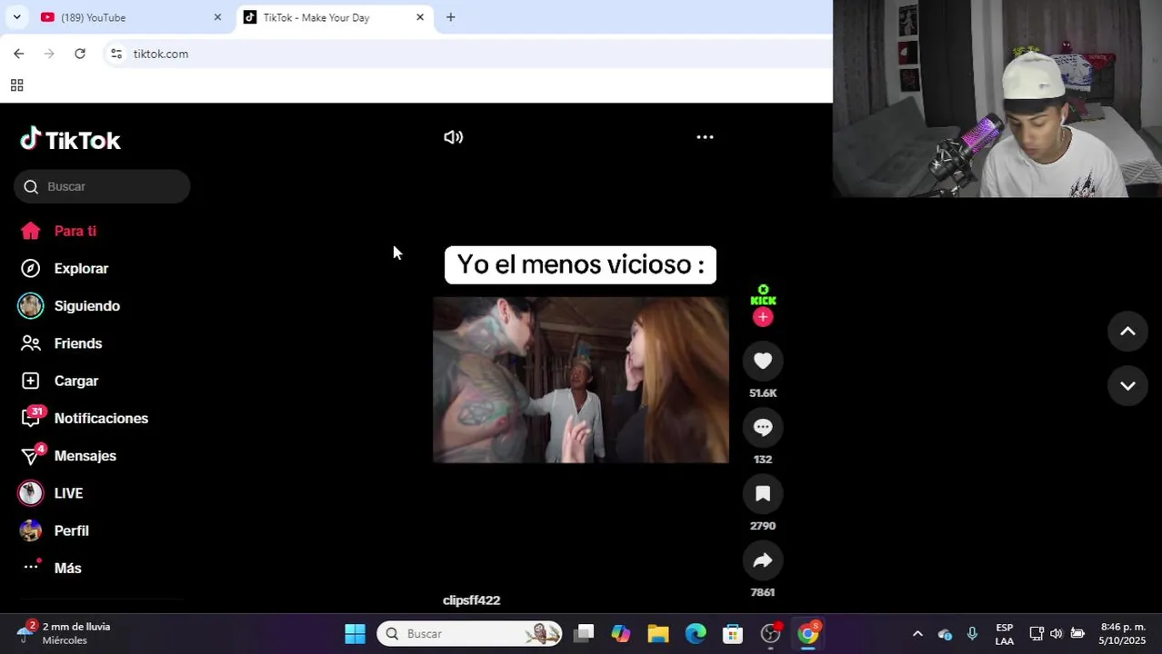The image size is (1162, 654).
Task: Click the battery tray icon
Action: (1077, 634)
